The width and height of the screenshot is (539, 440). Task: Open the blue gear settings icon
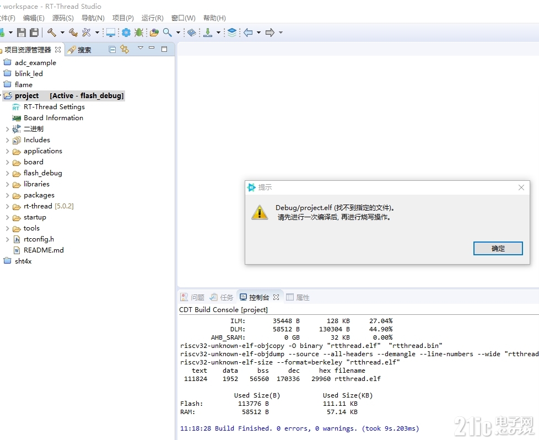[x=126, y=33]
